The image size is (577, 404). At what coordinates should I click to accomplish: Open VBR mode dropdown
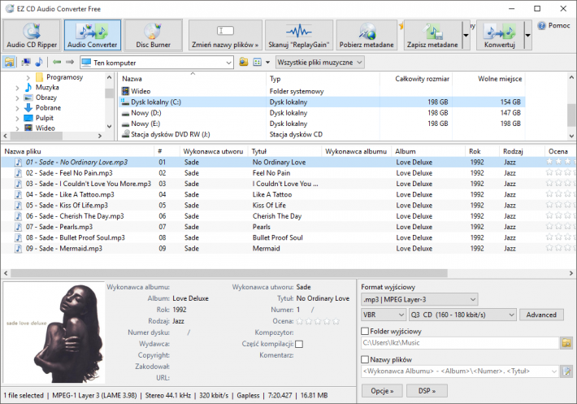click(384, 315)
